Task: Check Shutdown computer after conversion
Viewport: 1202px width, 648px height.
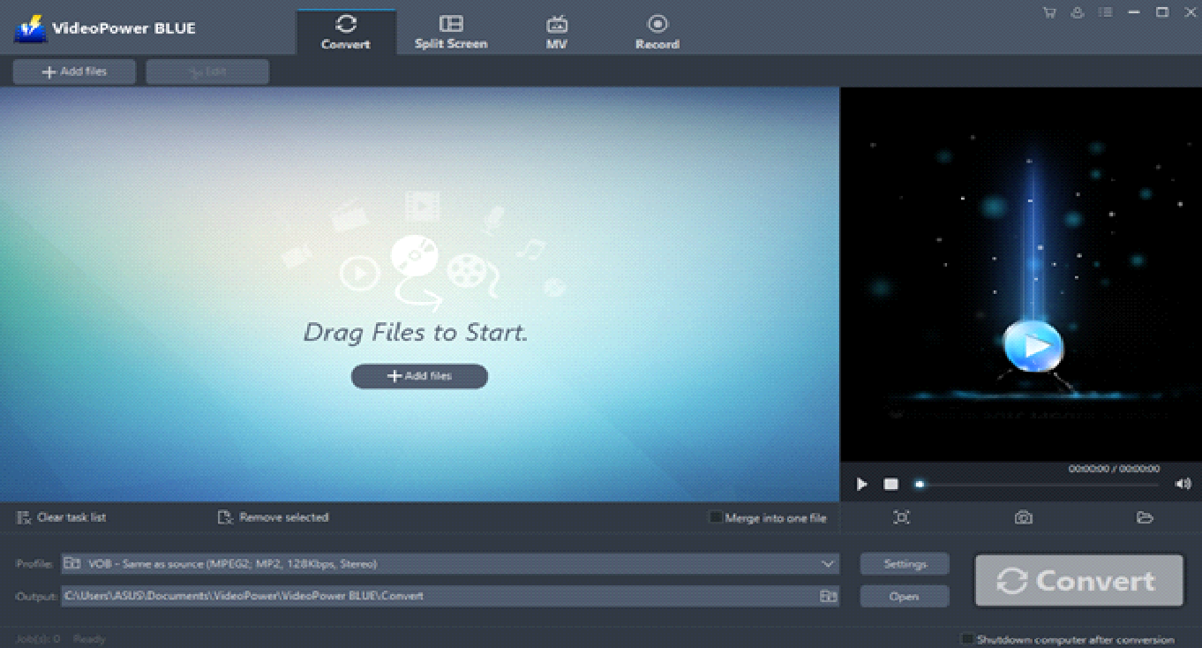Action: (x=968, y=639)
